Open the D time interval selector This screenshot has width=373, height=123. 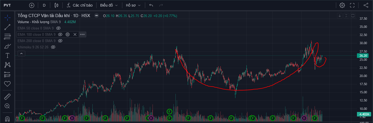(x=44, y=5)
